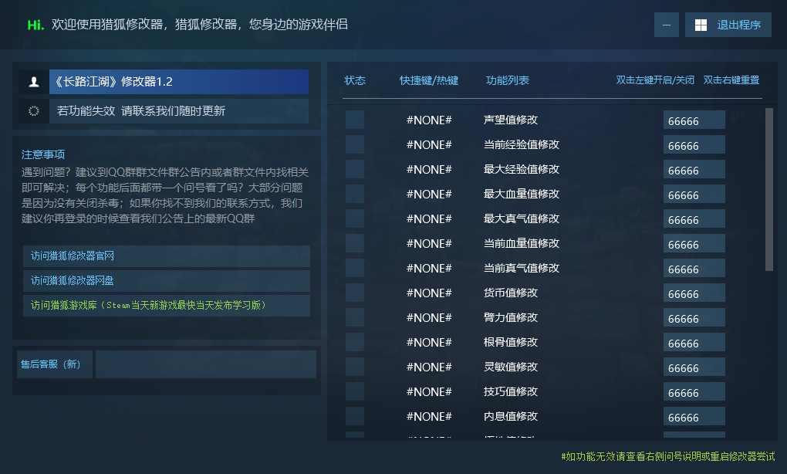Click the 功能列表 column header

coord(508,80)
